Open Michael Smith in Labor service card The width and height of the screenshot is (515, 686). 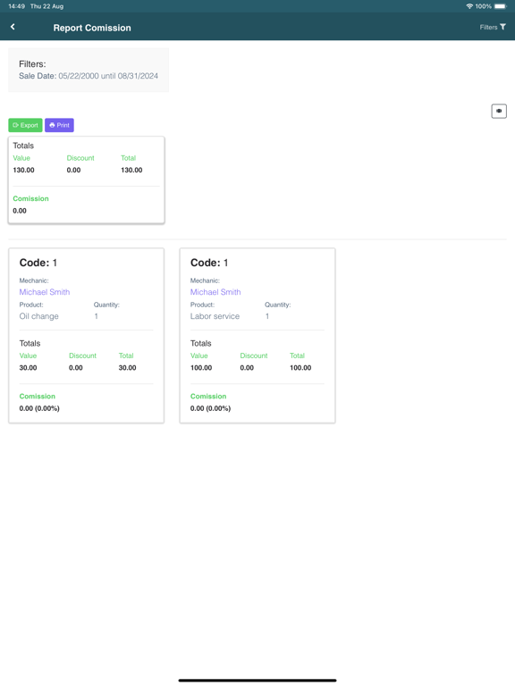point(215,292)
